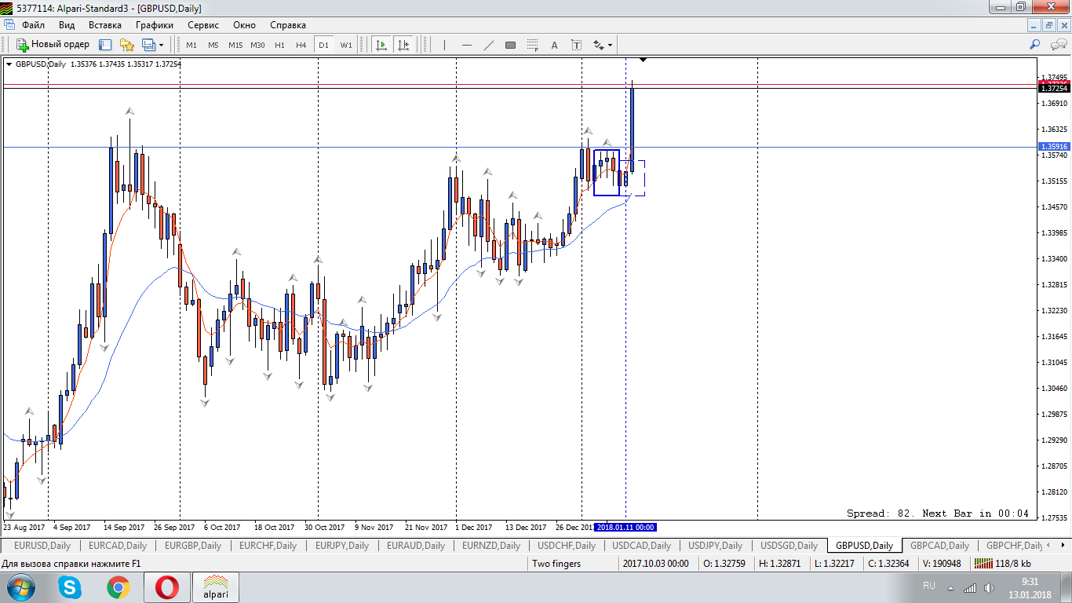Viewport: 1072px width, 603px height.
Task: Select the trendline drawing tool
Action: (x=488, y=45)
